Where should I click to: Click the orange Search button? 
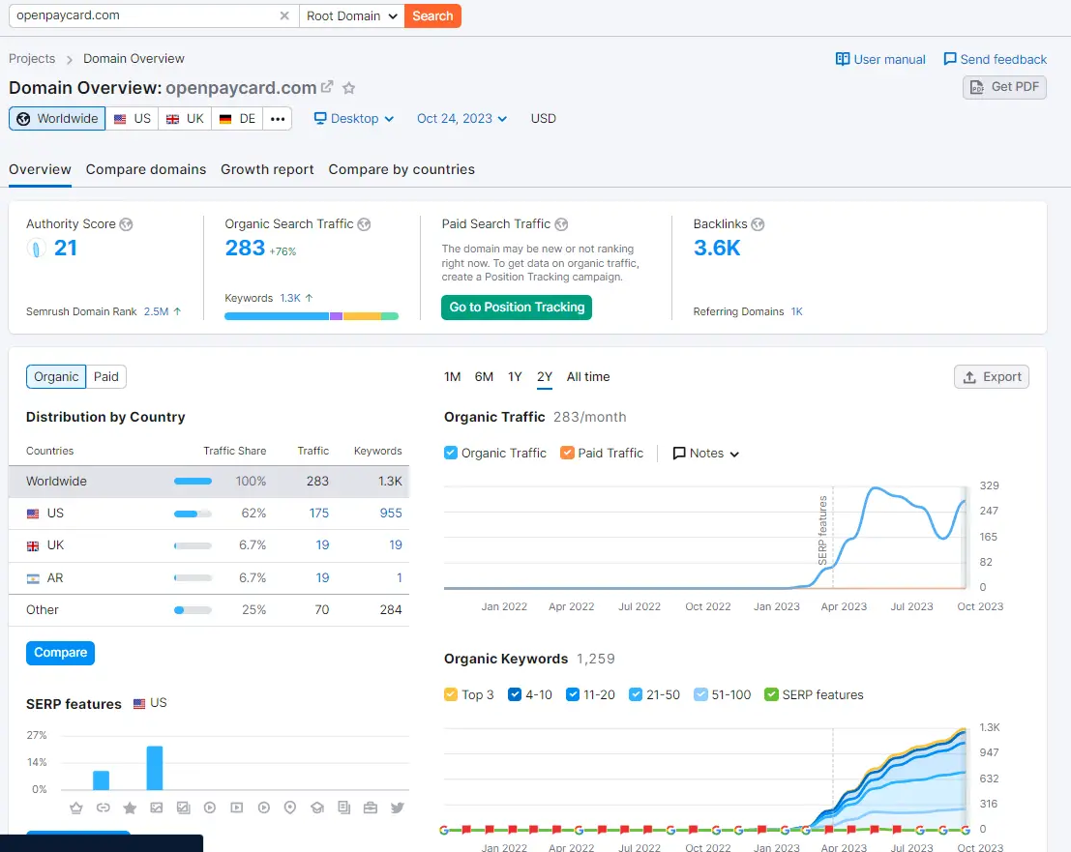click(432, 15)
